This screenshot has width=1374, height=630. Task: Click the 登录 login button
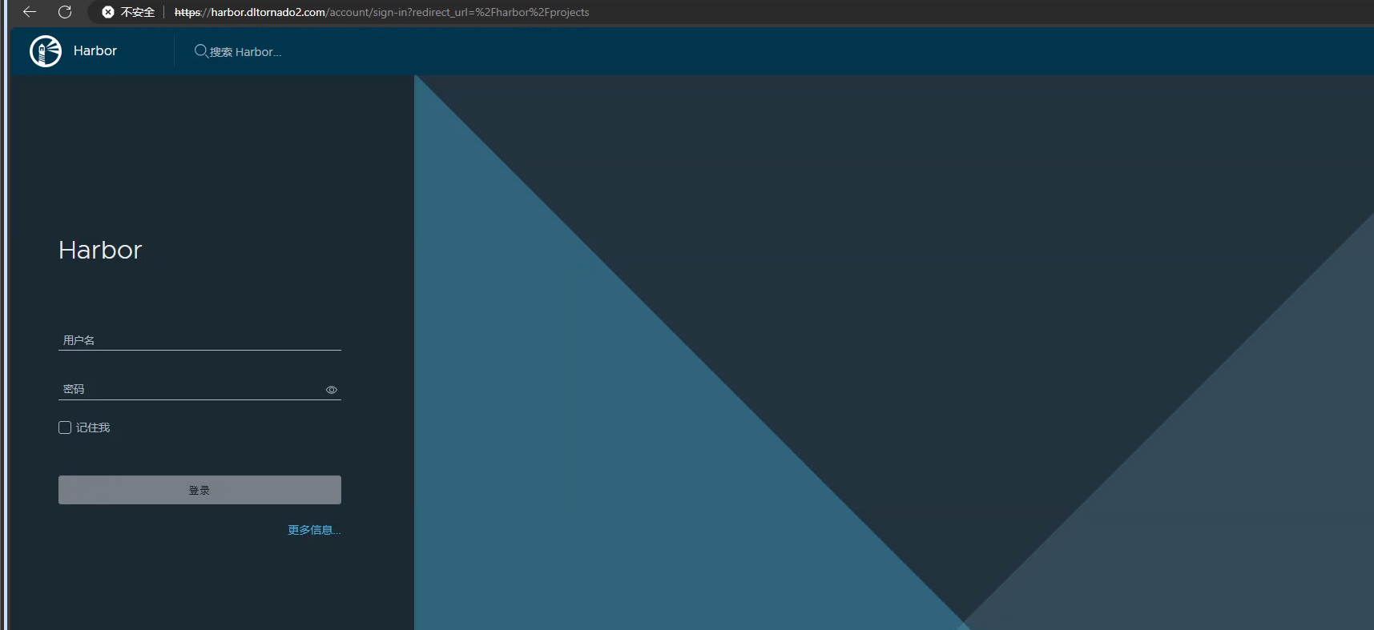199,490
